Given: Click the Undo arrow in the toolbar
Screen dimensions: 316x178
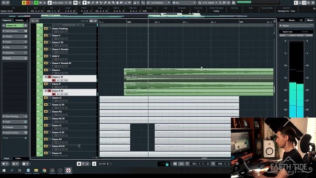Looking at the screenshot, I should pos(3,2).
